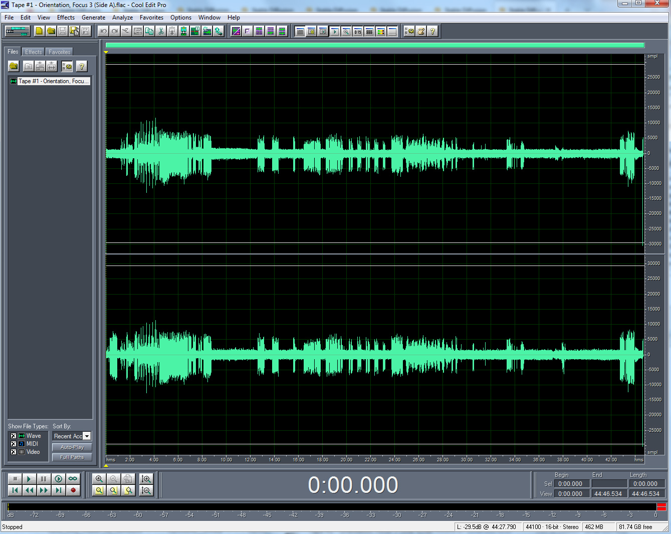This screenshot has height=534, width=671.
Task: Click the Redo arrow in the toolbar
Action: tap(115, 31)
